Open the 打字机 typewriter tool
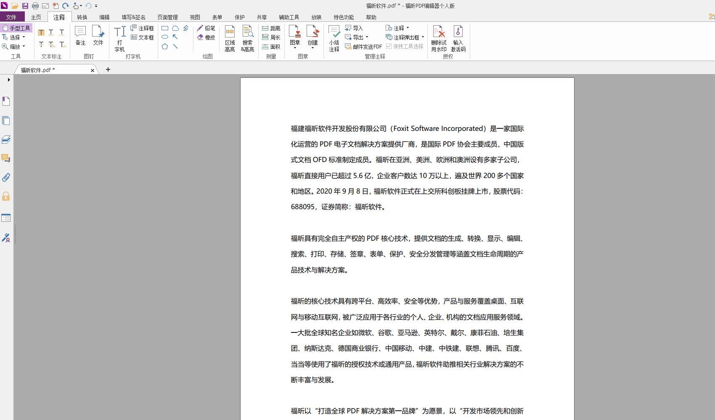 (x=119, y=39)
